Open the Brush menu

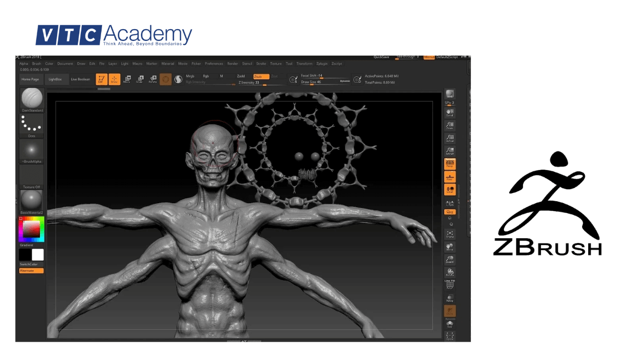pyautogui.click(x=36, y=64)
